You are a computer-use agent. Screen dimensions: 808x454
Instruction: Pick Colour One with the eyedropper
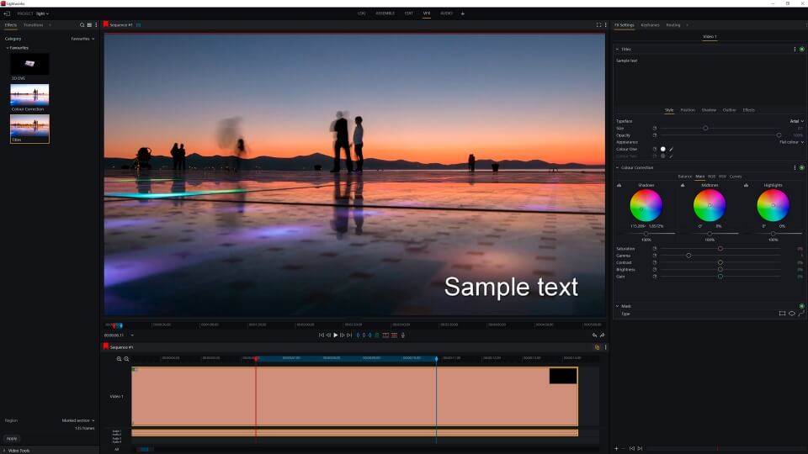coord(672,149)
